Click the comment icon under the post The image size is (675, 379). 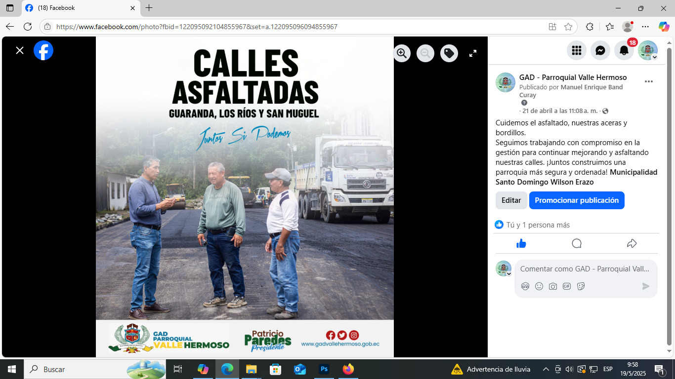[x=577, y=243]
